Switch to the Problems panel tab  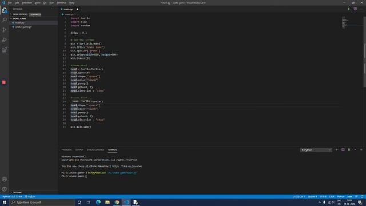[x=67, y=150]
